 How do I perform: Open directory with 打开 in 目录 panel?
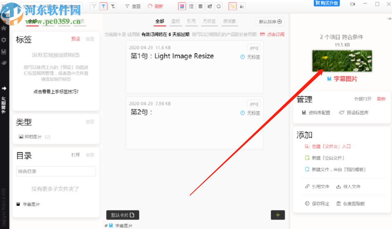click(76, 155)
